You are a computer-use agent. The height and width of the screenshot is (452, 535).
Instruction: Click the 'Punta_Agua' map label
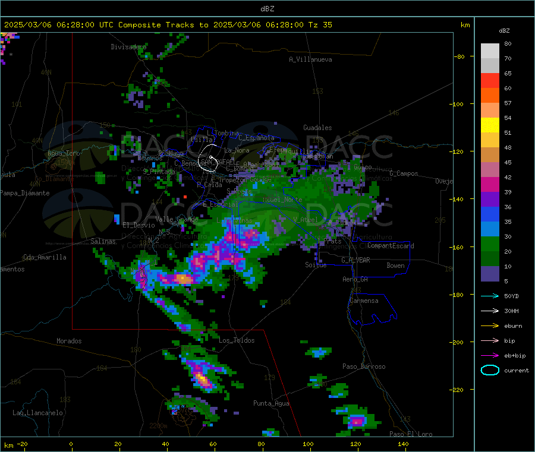(x=271, y=403)
